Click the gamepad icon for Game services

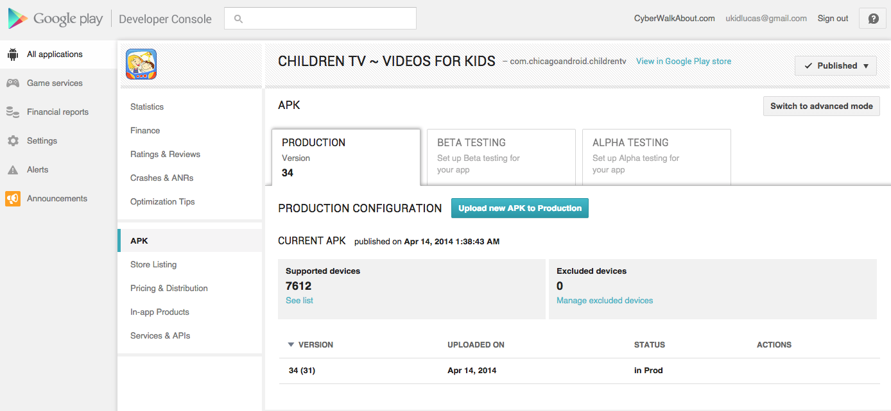13,83
